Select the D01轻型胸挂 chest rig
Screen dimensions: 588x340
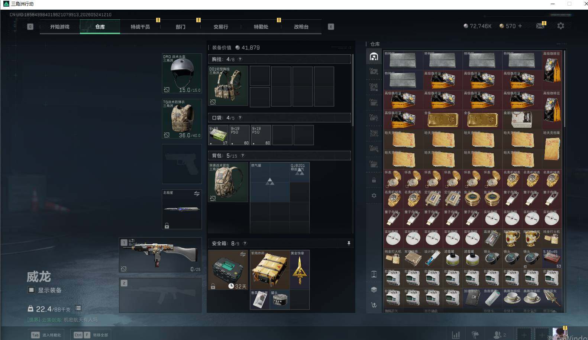(x=228, y=86)
